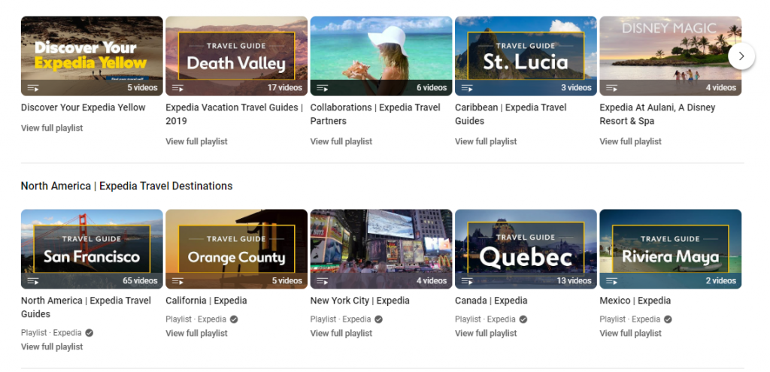The width and height of the screenshot is (770, 372).
Task: Click playlist icon on Disney Magic thumbnail
Action: coord(611,88)
